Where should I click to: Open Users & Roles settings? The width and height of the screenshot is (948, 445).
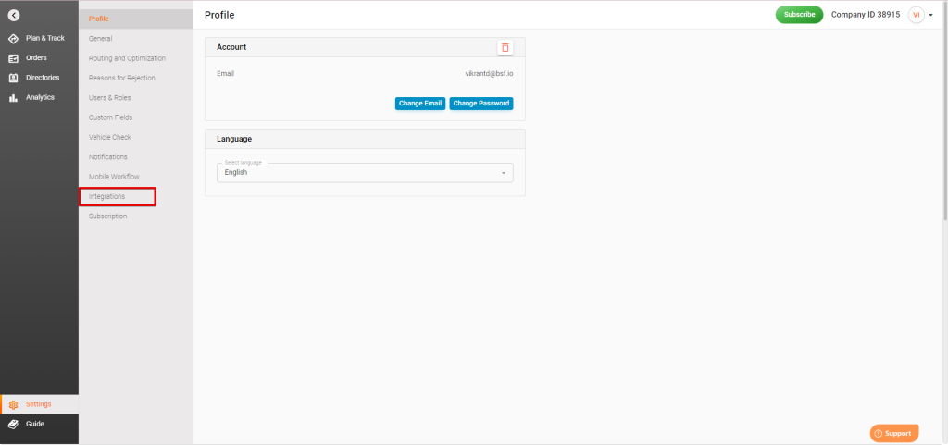point(111,98)
